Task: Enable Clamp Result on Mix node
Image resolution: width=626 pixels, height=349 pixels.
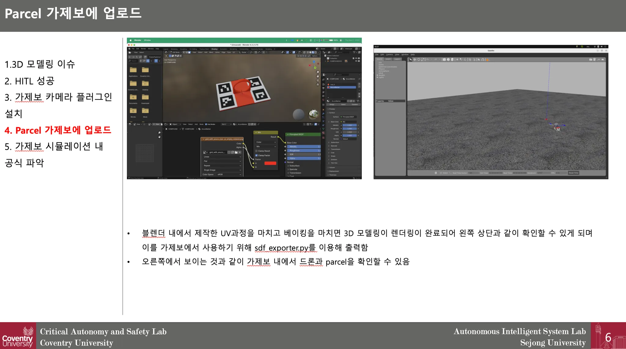Action: click(256, 151)
